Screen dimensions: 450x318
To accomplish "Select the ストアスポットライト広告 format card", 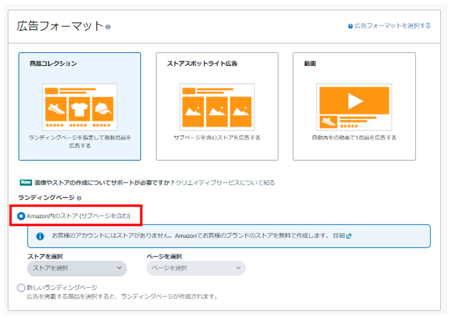I will click(x=217, y=106).
